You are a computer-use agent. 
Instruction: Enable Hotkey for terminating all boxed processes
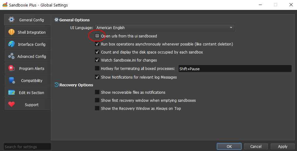[97, 68]
